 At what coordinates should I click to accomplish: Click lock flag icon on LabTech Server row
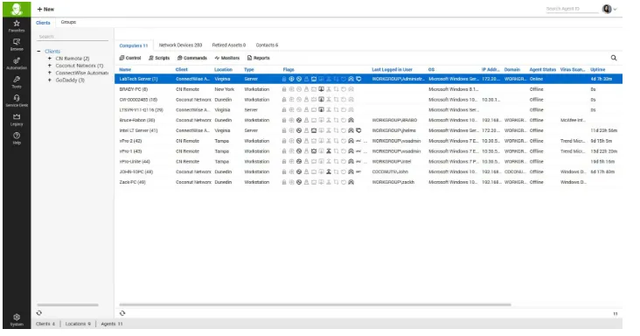click(x=284, y=79)
